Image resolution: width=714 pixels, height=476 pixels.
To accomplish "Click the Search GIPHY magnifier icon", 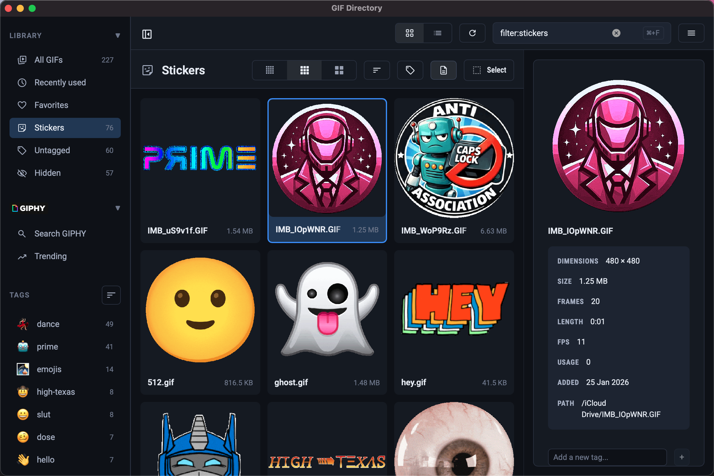I will coord(22,234).
